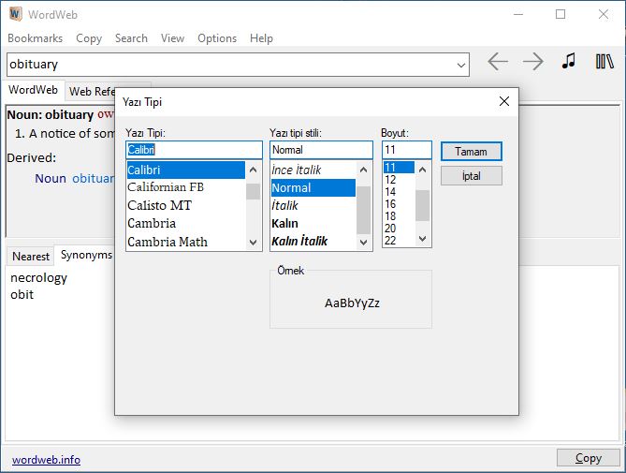The height and width of the screenshot is (473, 626).
Task: Click the synonym obit
Action: click(x=22, y=295)
